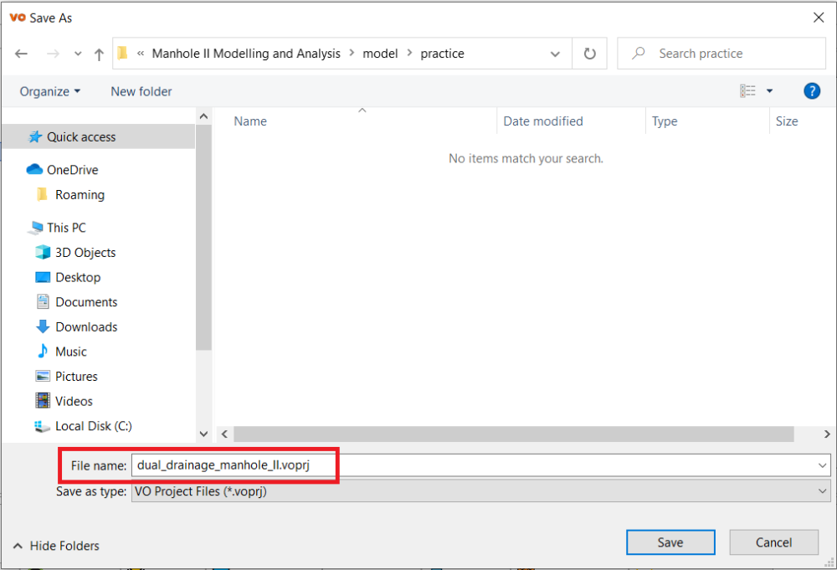Click the Downloads arrow icon

coord(43,326)
